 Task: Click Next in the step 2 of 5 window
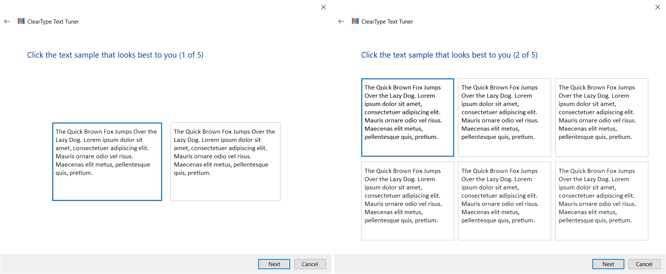tap(608, 264)
